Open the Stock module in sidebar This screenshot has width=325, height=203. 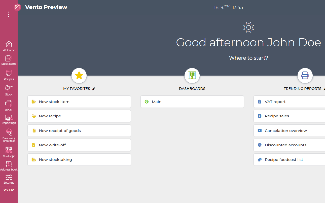[x=9, y=90]
